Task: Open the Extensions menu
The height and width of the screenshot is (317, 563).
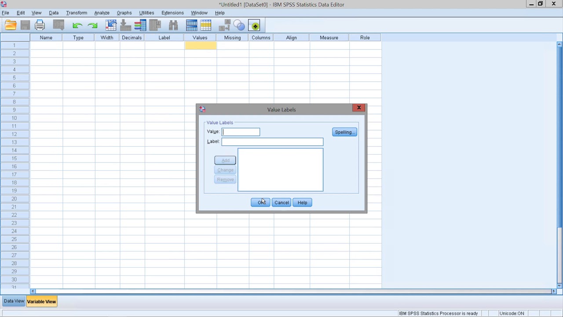Action: [172, 13]
